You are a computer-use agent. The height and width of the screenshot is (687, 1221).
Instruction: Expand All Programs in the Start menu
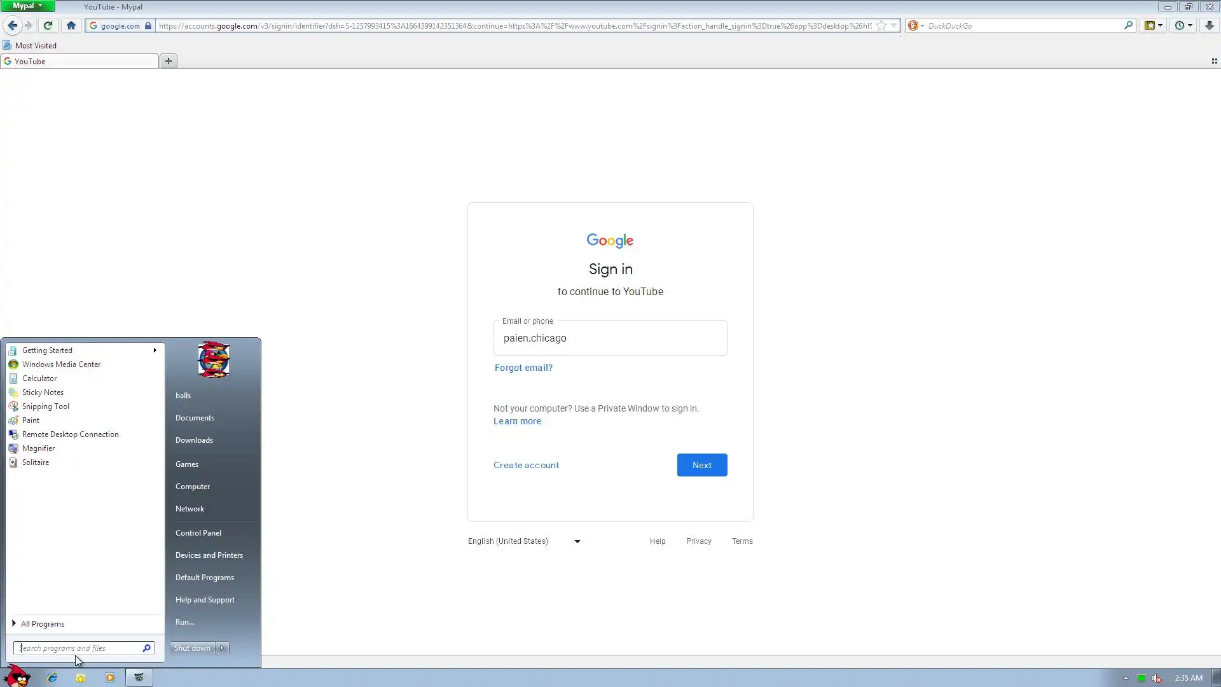[42, 624]
